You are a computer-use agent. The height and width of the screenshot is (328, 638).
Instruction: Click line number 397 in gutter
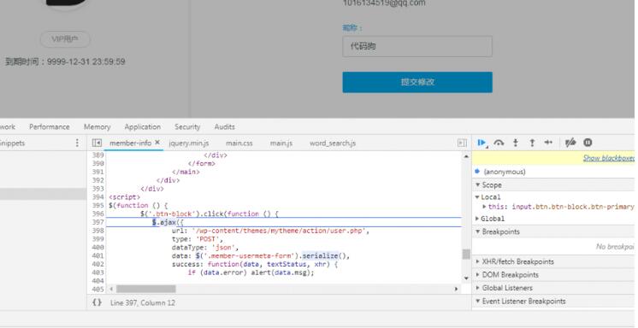click(98, 222)
